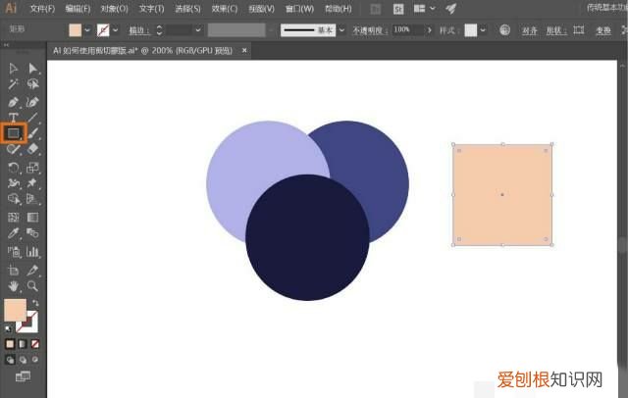Click the peach fill swatch in the toolbox
Screen dimensions: 628x398
tap(15, 310)
